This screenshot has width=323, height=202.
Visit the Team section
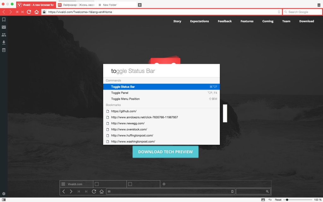(x=286, y=21)
